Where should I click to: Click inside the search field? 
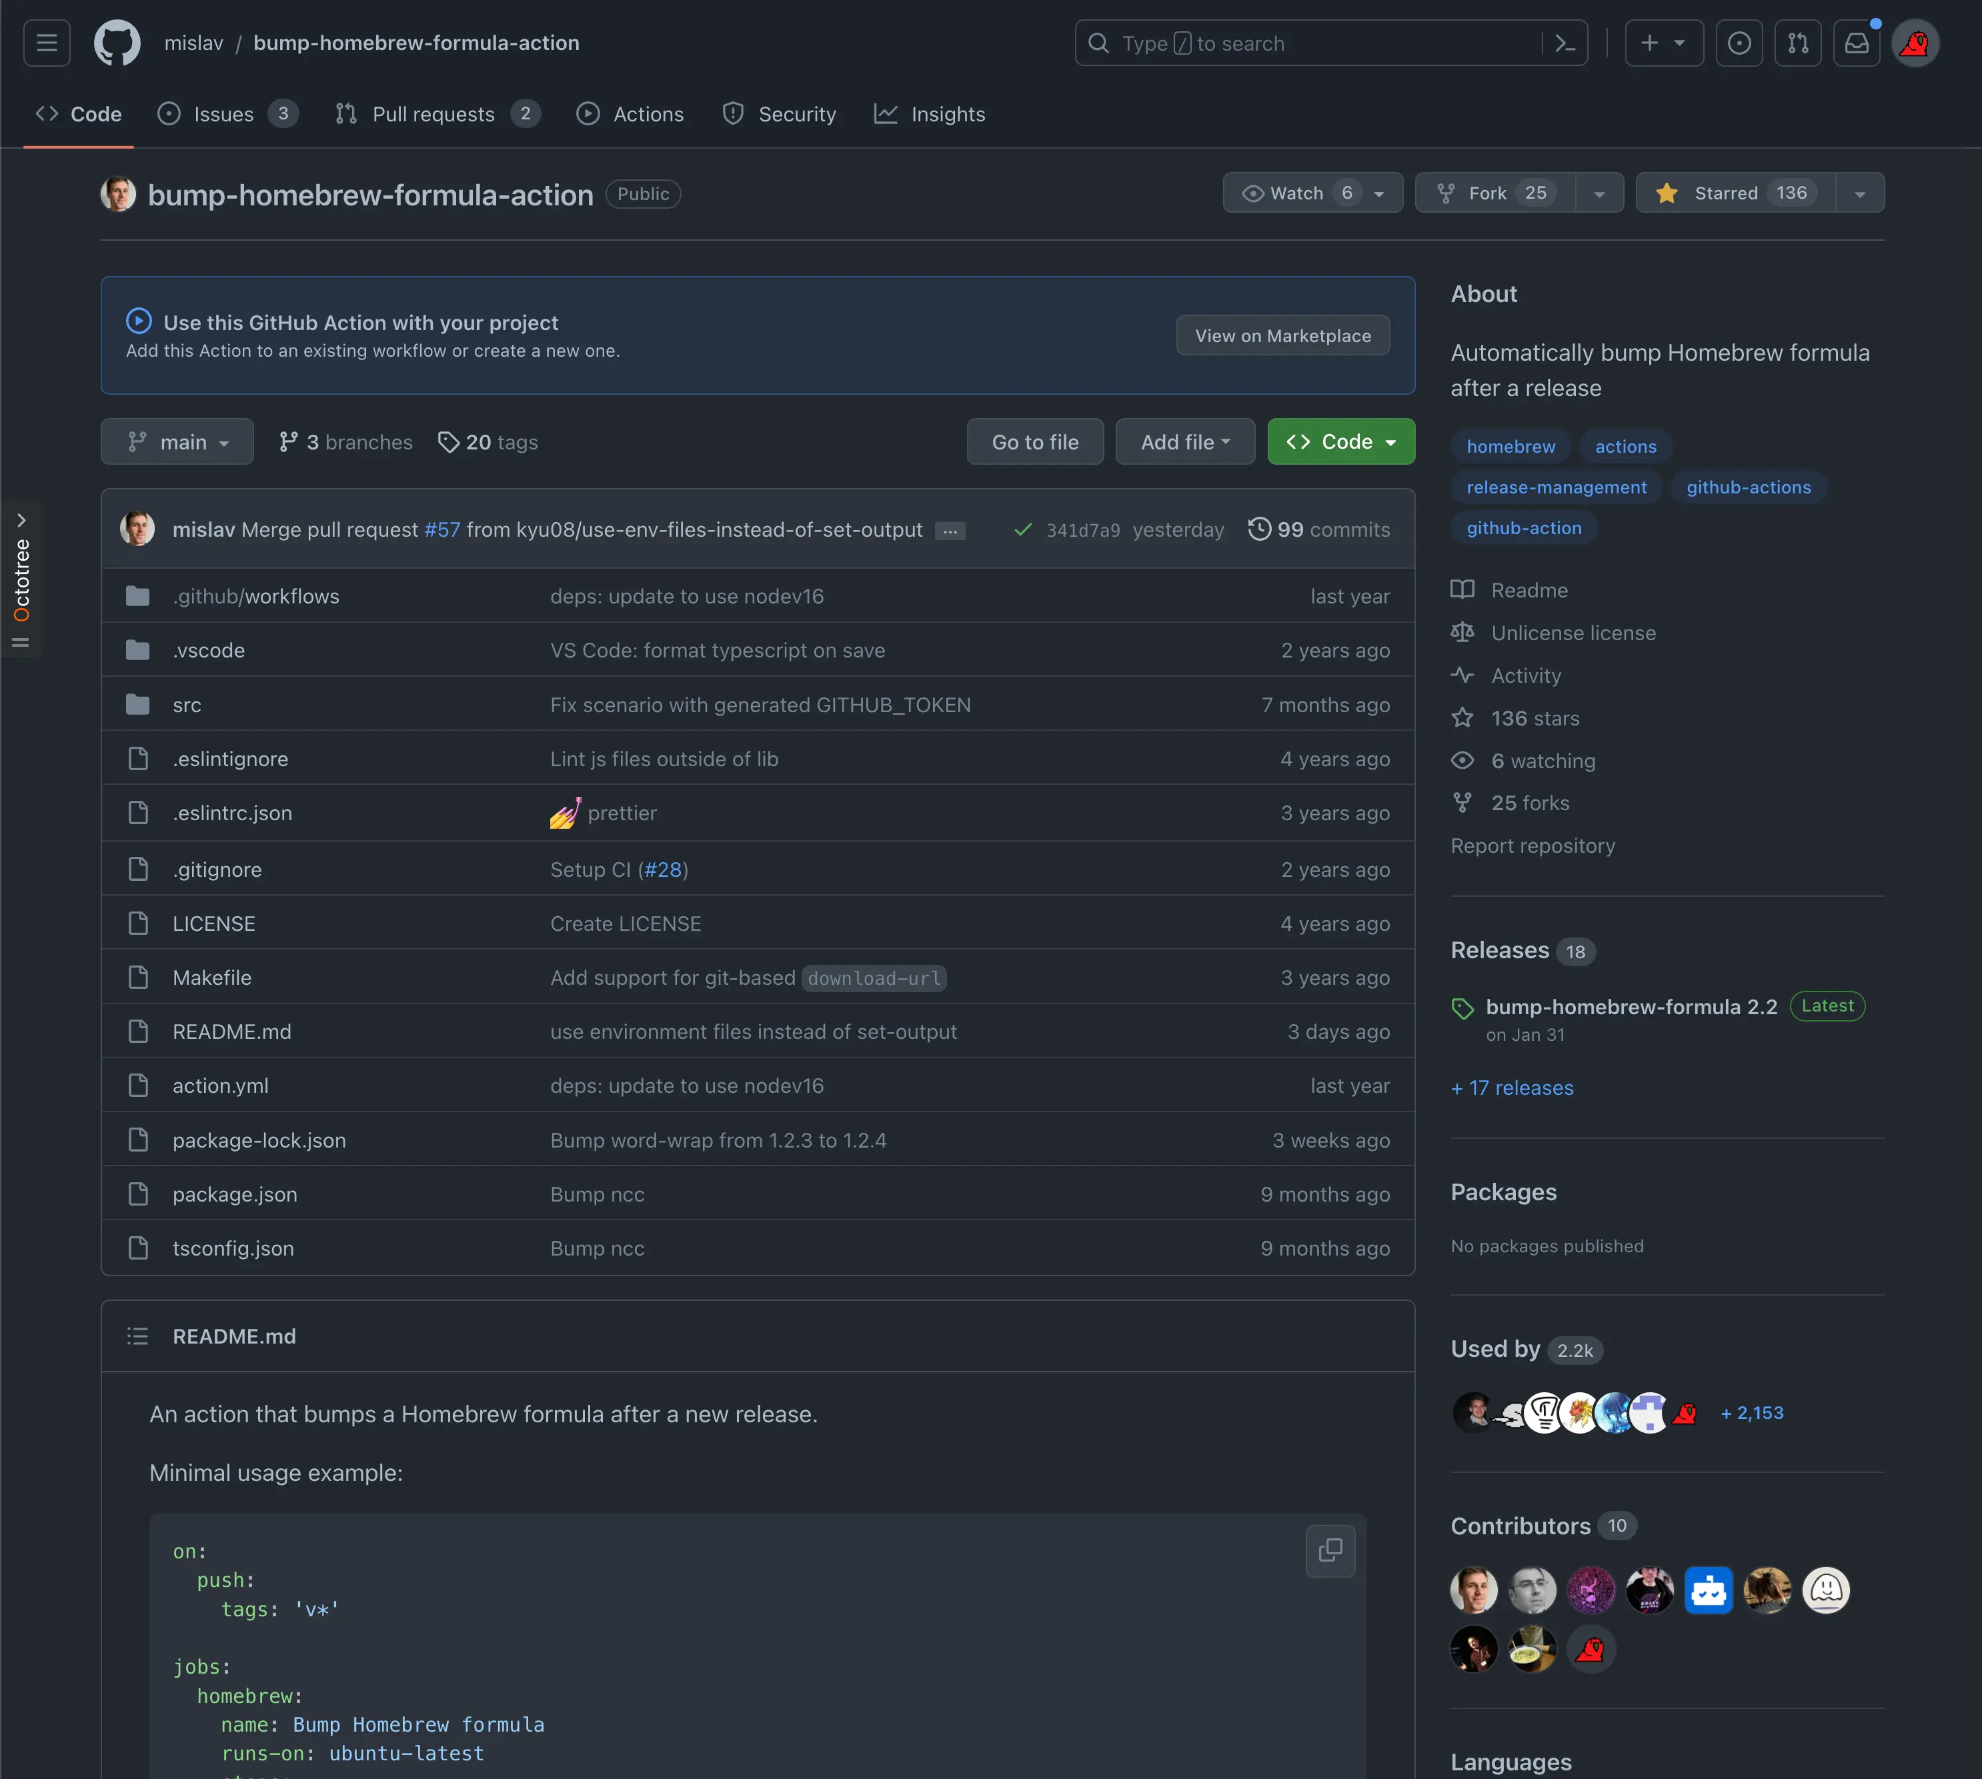pos(1271,42)
